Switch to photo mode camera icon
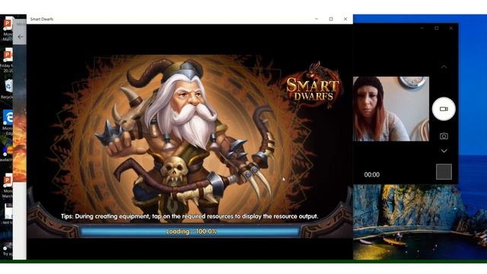This screenshot has width=487, height=274. tap(444, 136)
